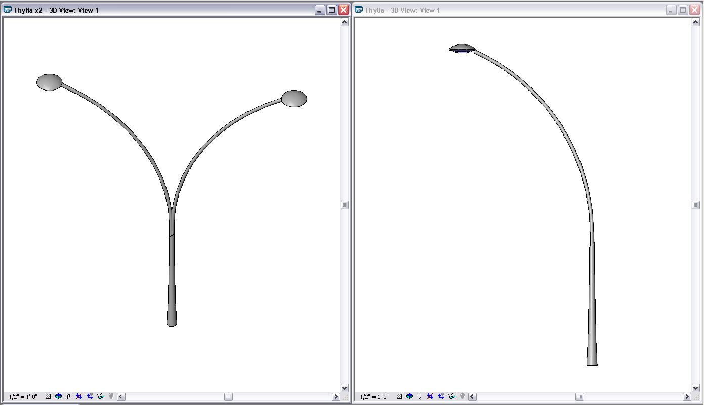Image resolution: width=704 pixels, height=405 pixels.
Task: Select right lamp head in Thylia x2 view
Action: coord(294,99)
